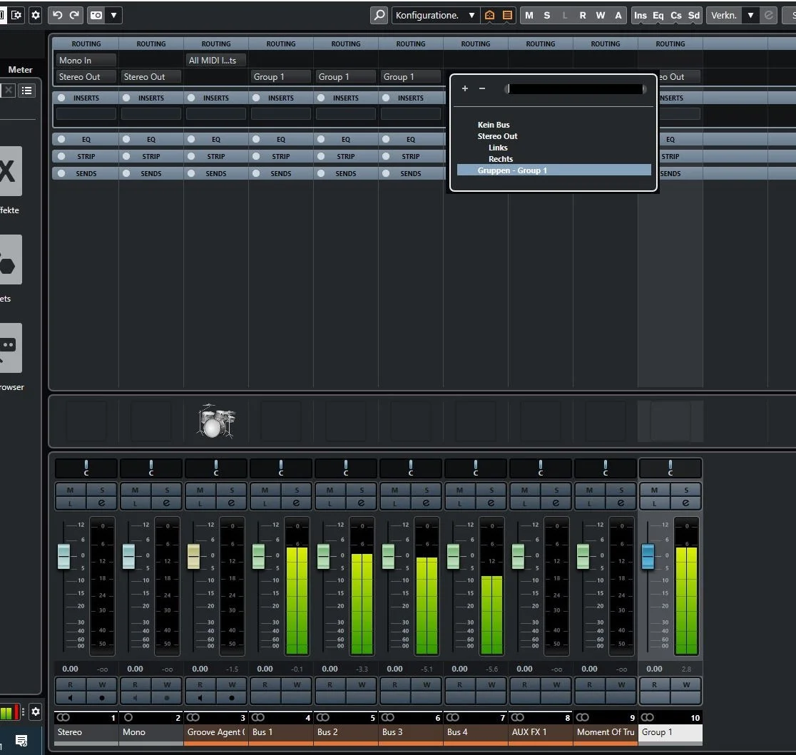Screen dimensions: 796x755
Task: Click the Ins button in toolbar
Action: pyautogui.click(x=640, y=15)
